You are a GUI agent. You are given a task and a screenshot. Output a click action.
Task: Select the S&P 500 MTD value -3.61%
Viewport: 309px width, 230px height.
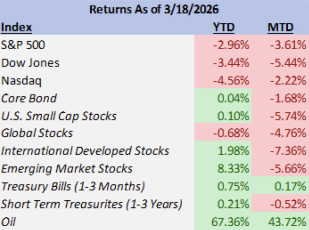[x=288, y=45]
